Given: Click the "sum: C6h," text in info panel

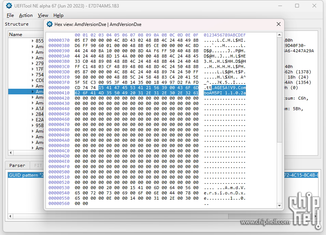Looking at the screenshot, I should (x=296, y=98).
